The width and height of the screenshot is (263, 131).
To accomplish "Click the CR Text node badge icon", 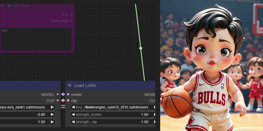I will (9, 6).
